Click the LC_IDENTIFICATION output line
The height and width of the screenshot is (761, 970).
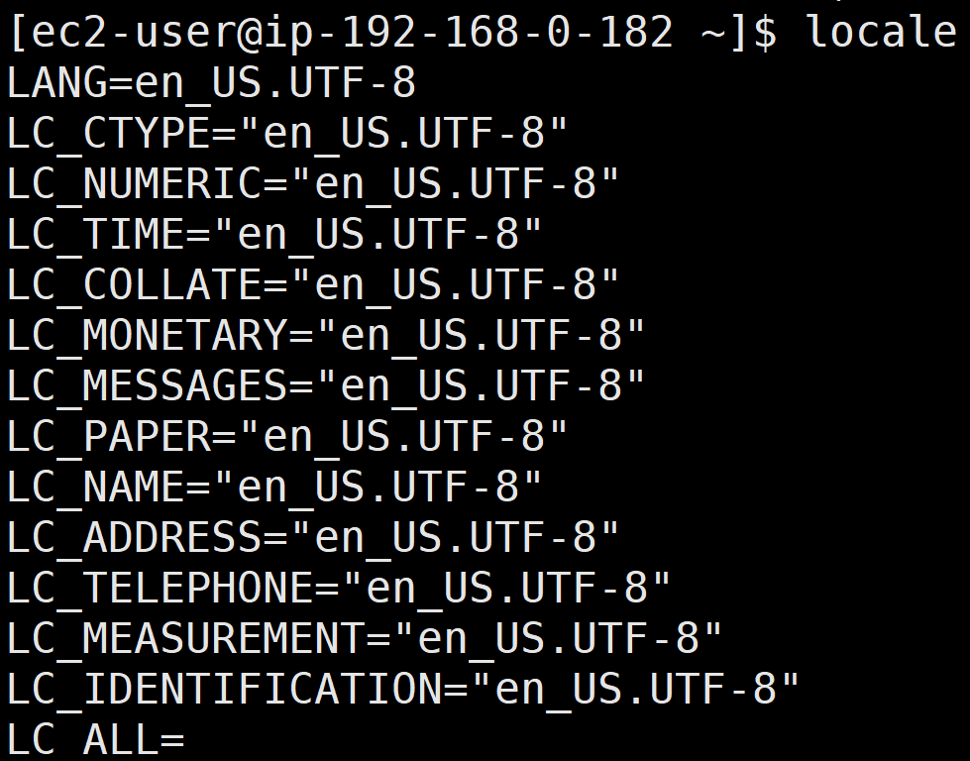[403, 690]
